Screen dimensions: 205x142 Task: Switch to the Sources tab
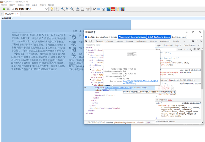pos(120,41)
